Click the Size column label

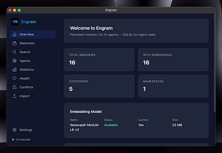(x=175, y=120)
